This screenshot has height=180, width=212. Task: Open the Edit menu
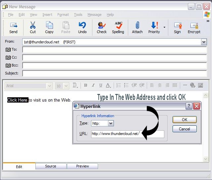22,15
